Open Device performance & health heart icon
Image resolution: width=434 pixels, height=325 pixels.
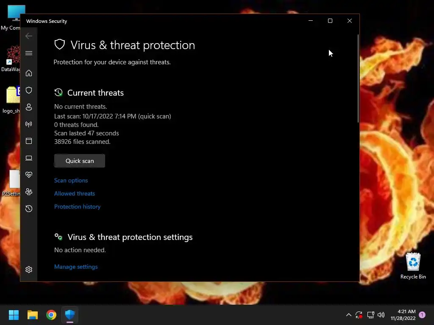coord(29,175)
